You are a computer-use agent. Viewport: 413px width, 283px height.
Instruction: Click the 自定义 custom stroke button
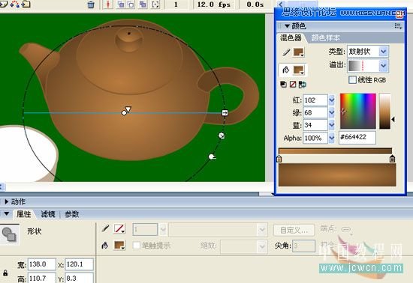click(x=294, y=231)
